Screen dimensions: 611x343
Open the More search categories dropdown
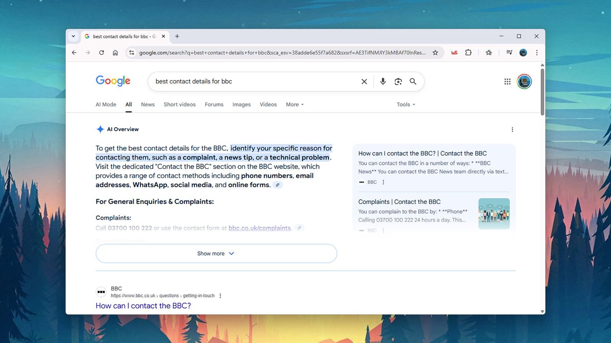(294, 104)
